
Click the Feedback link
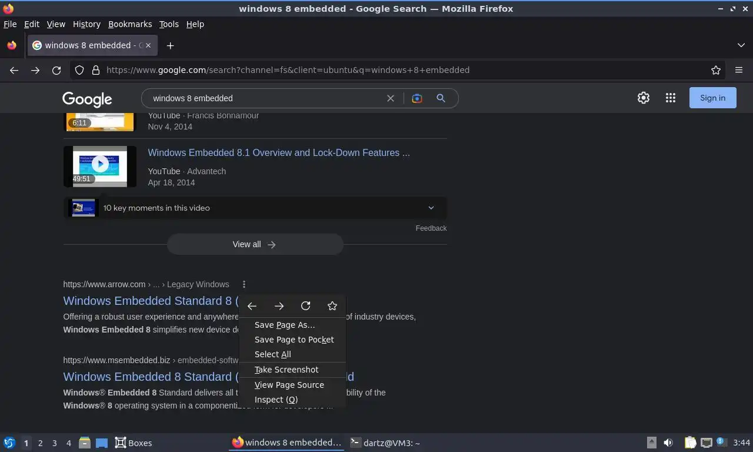click(431, 228)
